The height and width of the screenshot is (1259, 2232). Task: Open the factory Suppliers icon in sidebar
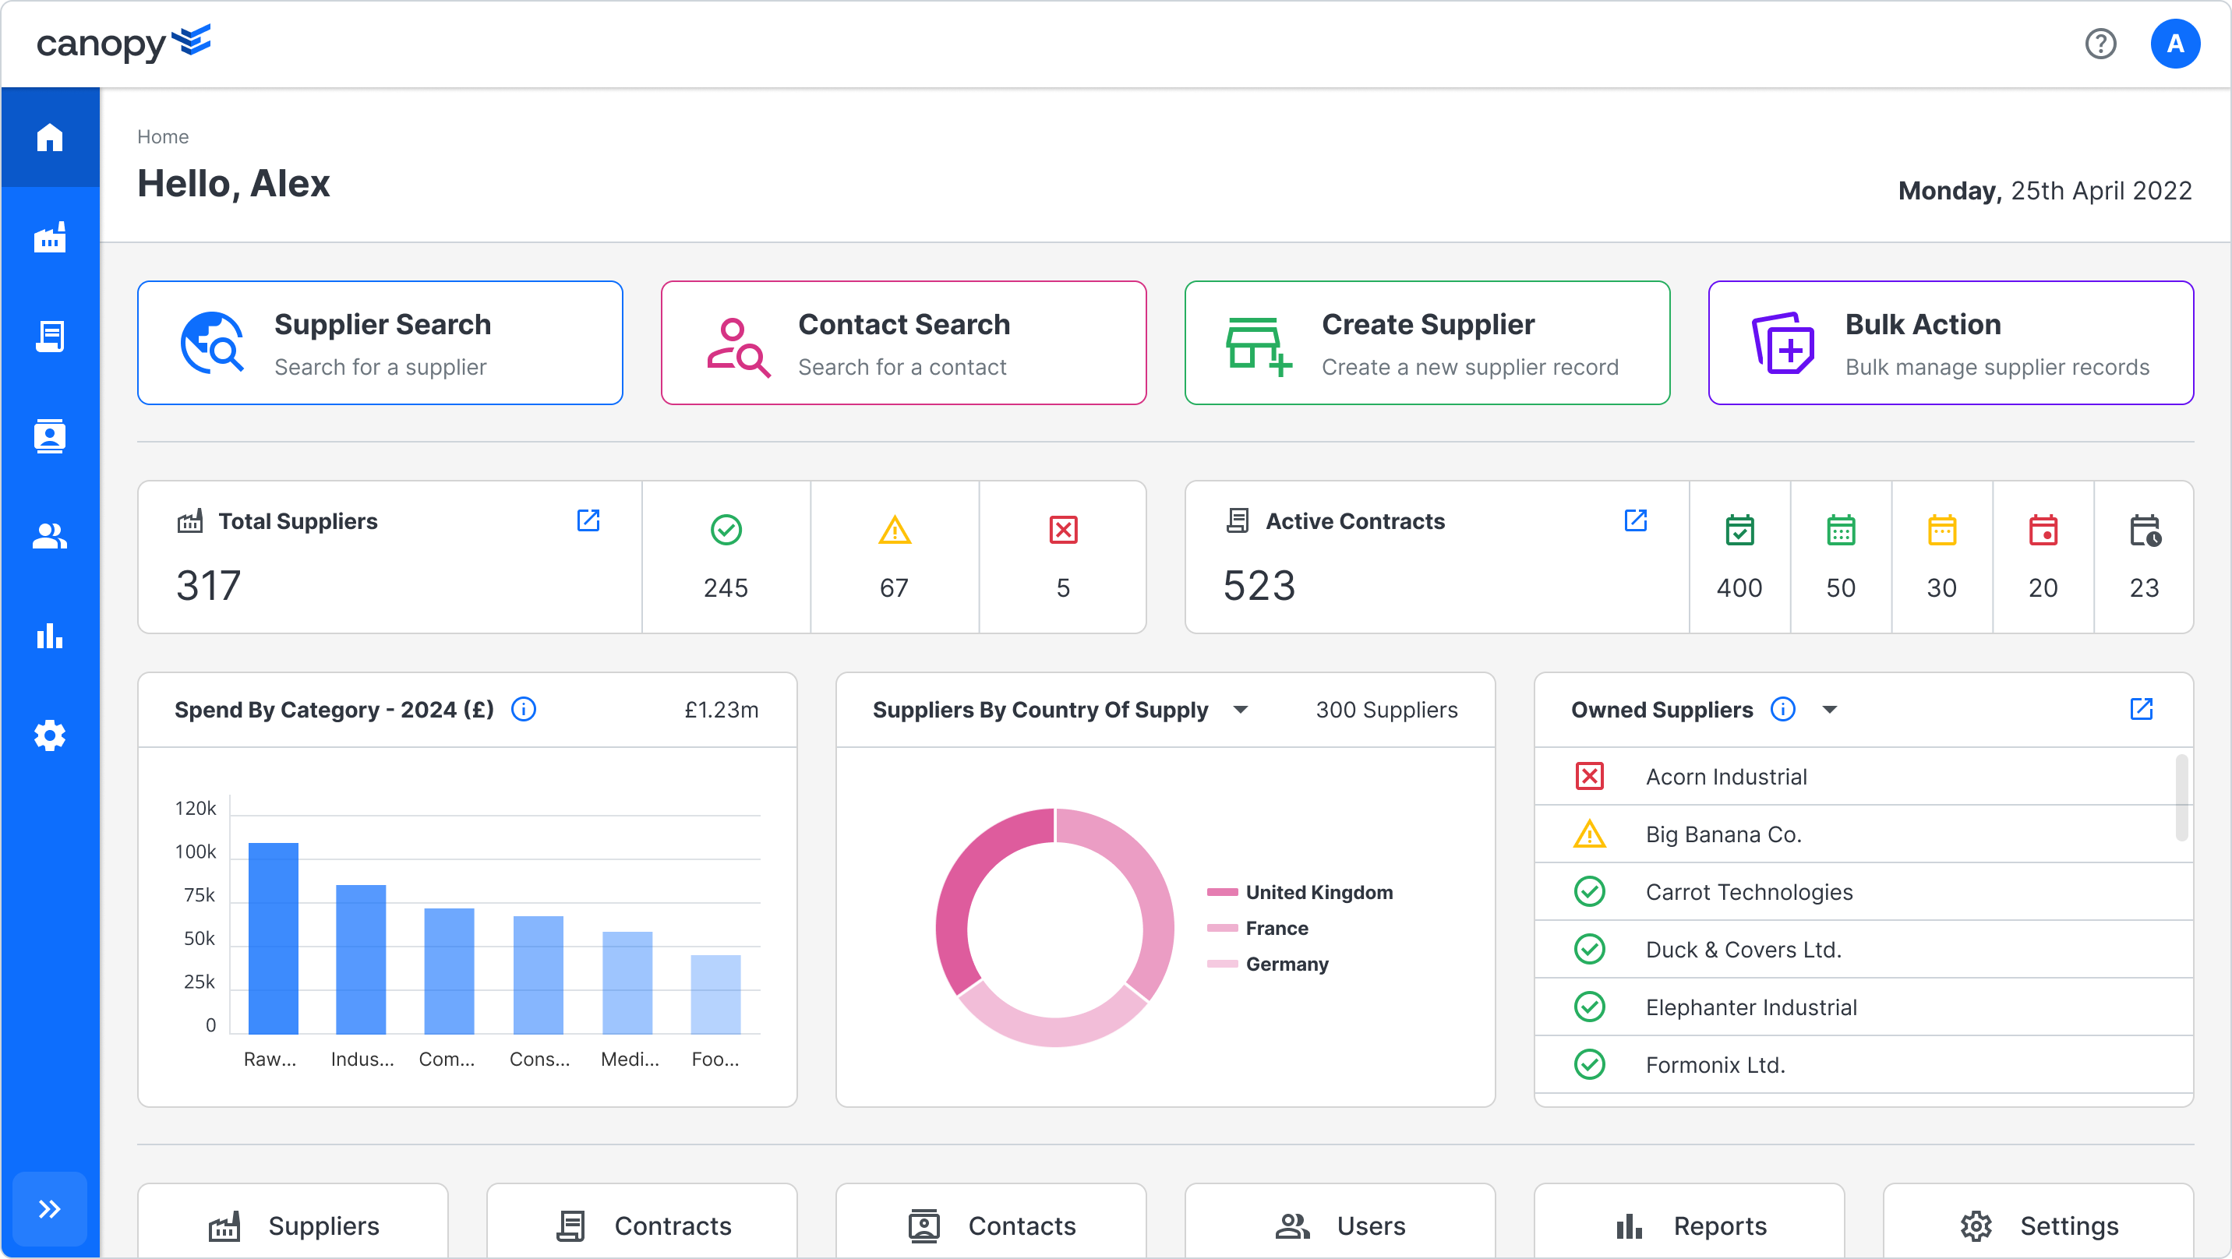pos(49,238)
